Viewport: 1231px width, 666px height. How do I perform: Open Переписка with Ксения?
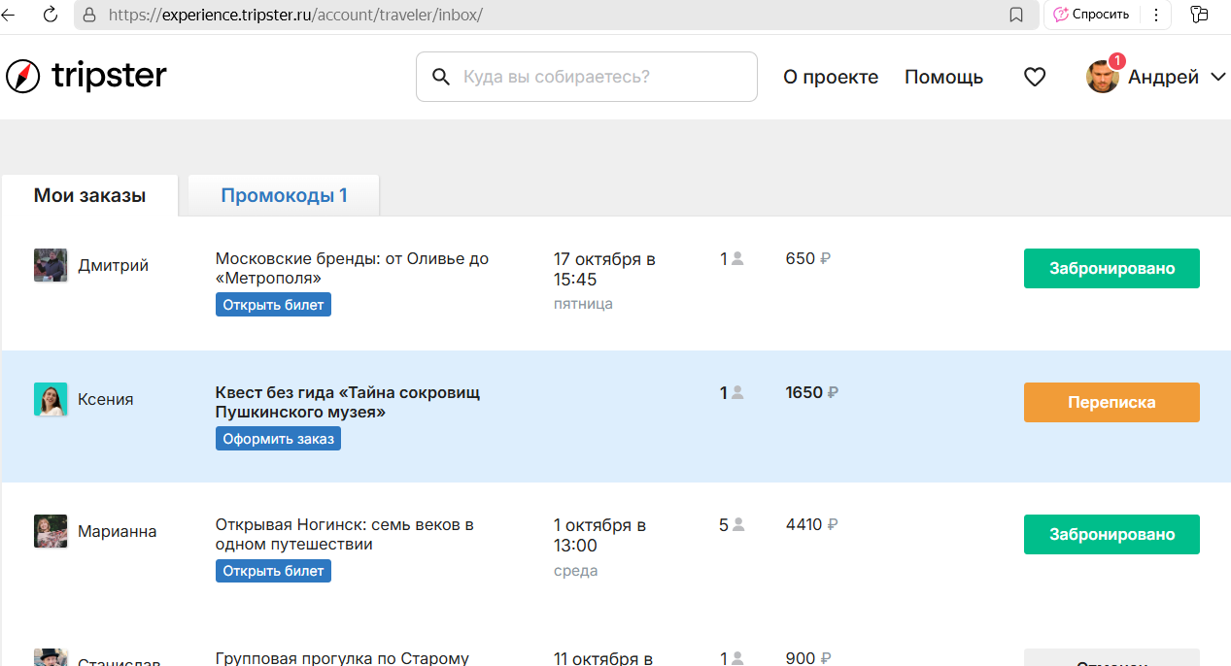(x=1111, y=402)
